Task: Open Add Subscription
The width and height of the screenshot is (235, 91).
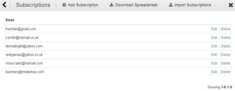Action: point(80,5)
